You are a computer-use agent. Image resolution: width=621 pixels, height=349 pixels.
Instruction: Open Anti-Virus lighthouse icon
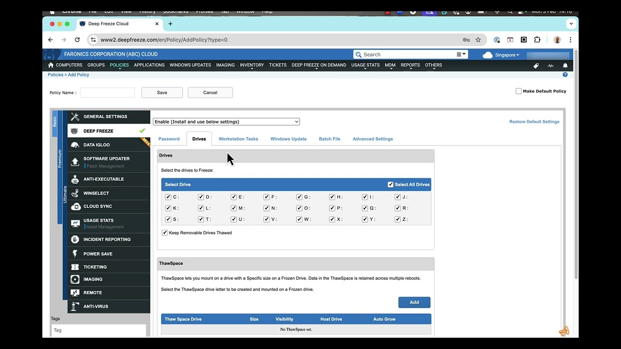click(75, 306)
